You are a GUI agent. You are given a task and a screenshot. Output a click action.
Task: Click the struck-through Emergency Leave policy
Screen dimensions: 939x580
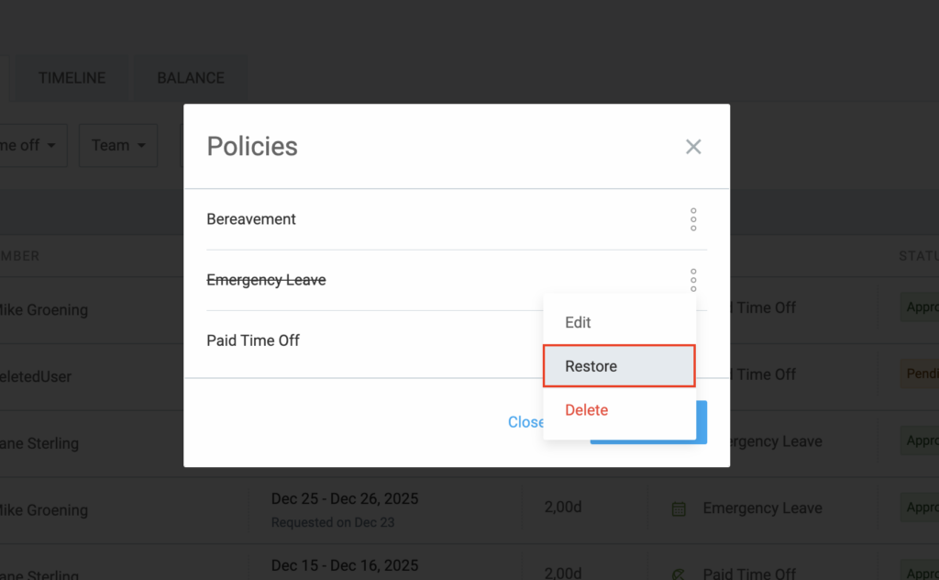266,280
